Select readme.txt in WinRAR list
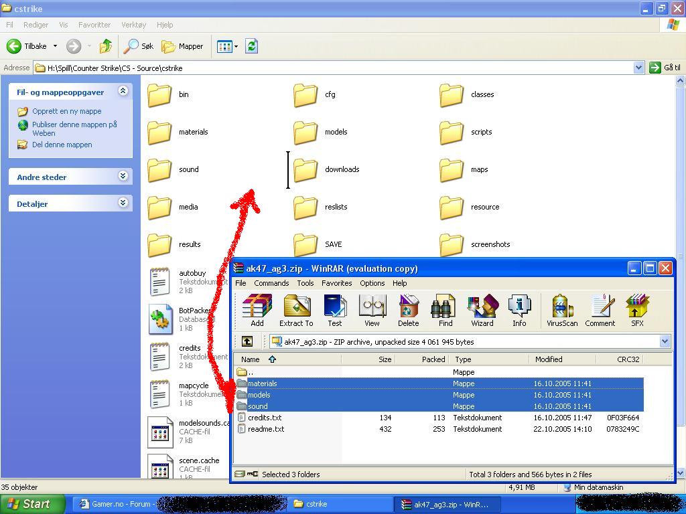The image size is (686, 514). (x=439, y=429)
